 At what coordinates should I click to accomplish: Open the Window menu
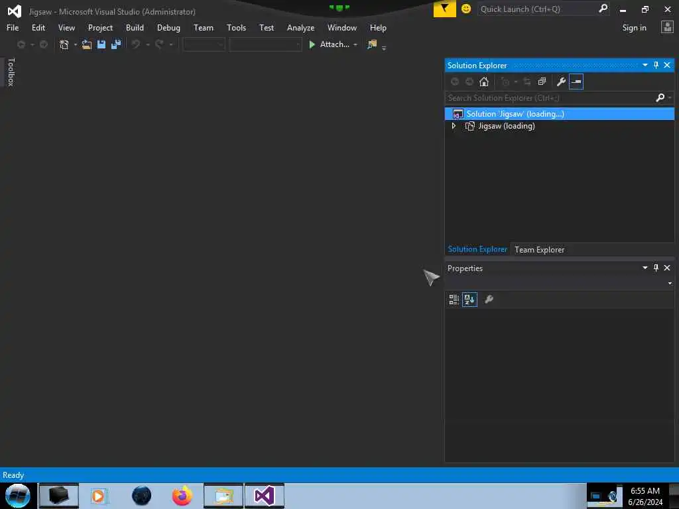(x=342, y=28)
